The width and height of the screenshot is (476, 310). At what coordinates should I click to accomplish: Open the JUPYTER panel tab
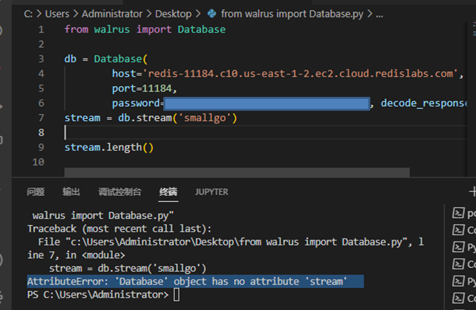tap(211, 192)
